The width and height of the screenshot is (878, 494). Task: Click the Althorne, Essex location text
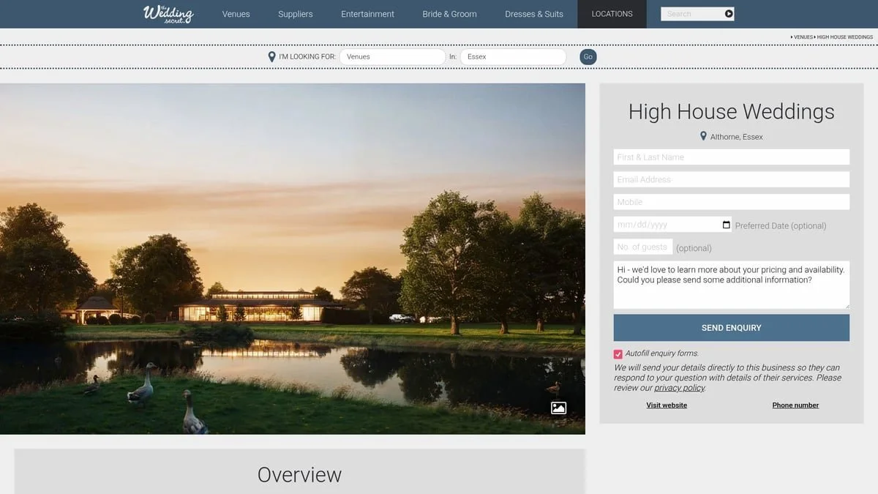737,137
